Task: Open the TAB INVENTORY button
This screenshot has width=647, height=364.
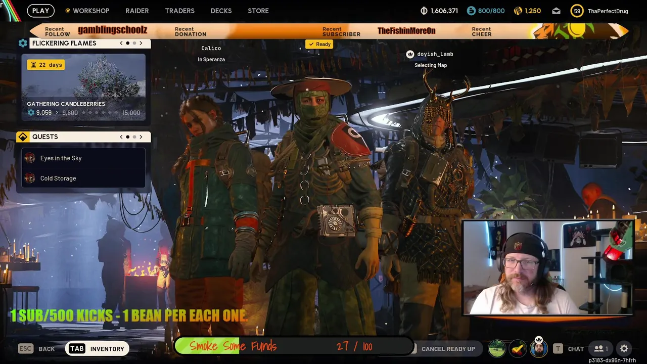Action: click(98, 348)
